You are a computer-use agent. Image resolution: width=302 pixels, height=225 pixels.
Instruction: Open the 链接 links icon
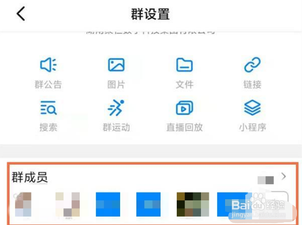tap(252, 65)
